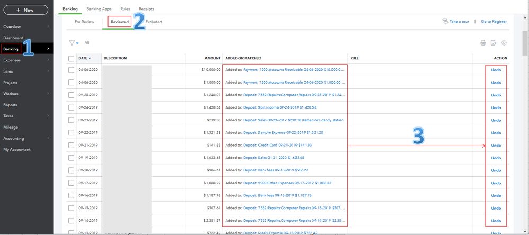Screen dimensions: 529x235
Task: Undo the 09-21-2019 Credit Card deposit
Action: 496,146
